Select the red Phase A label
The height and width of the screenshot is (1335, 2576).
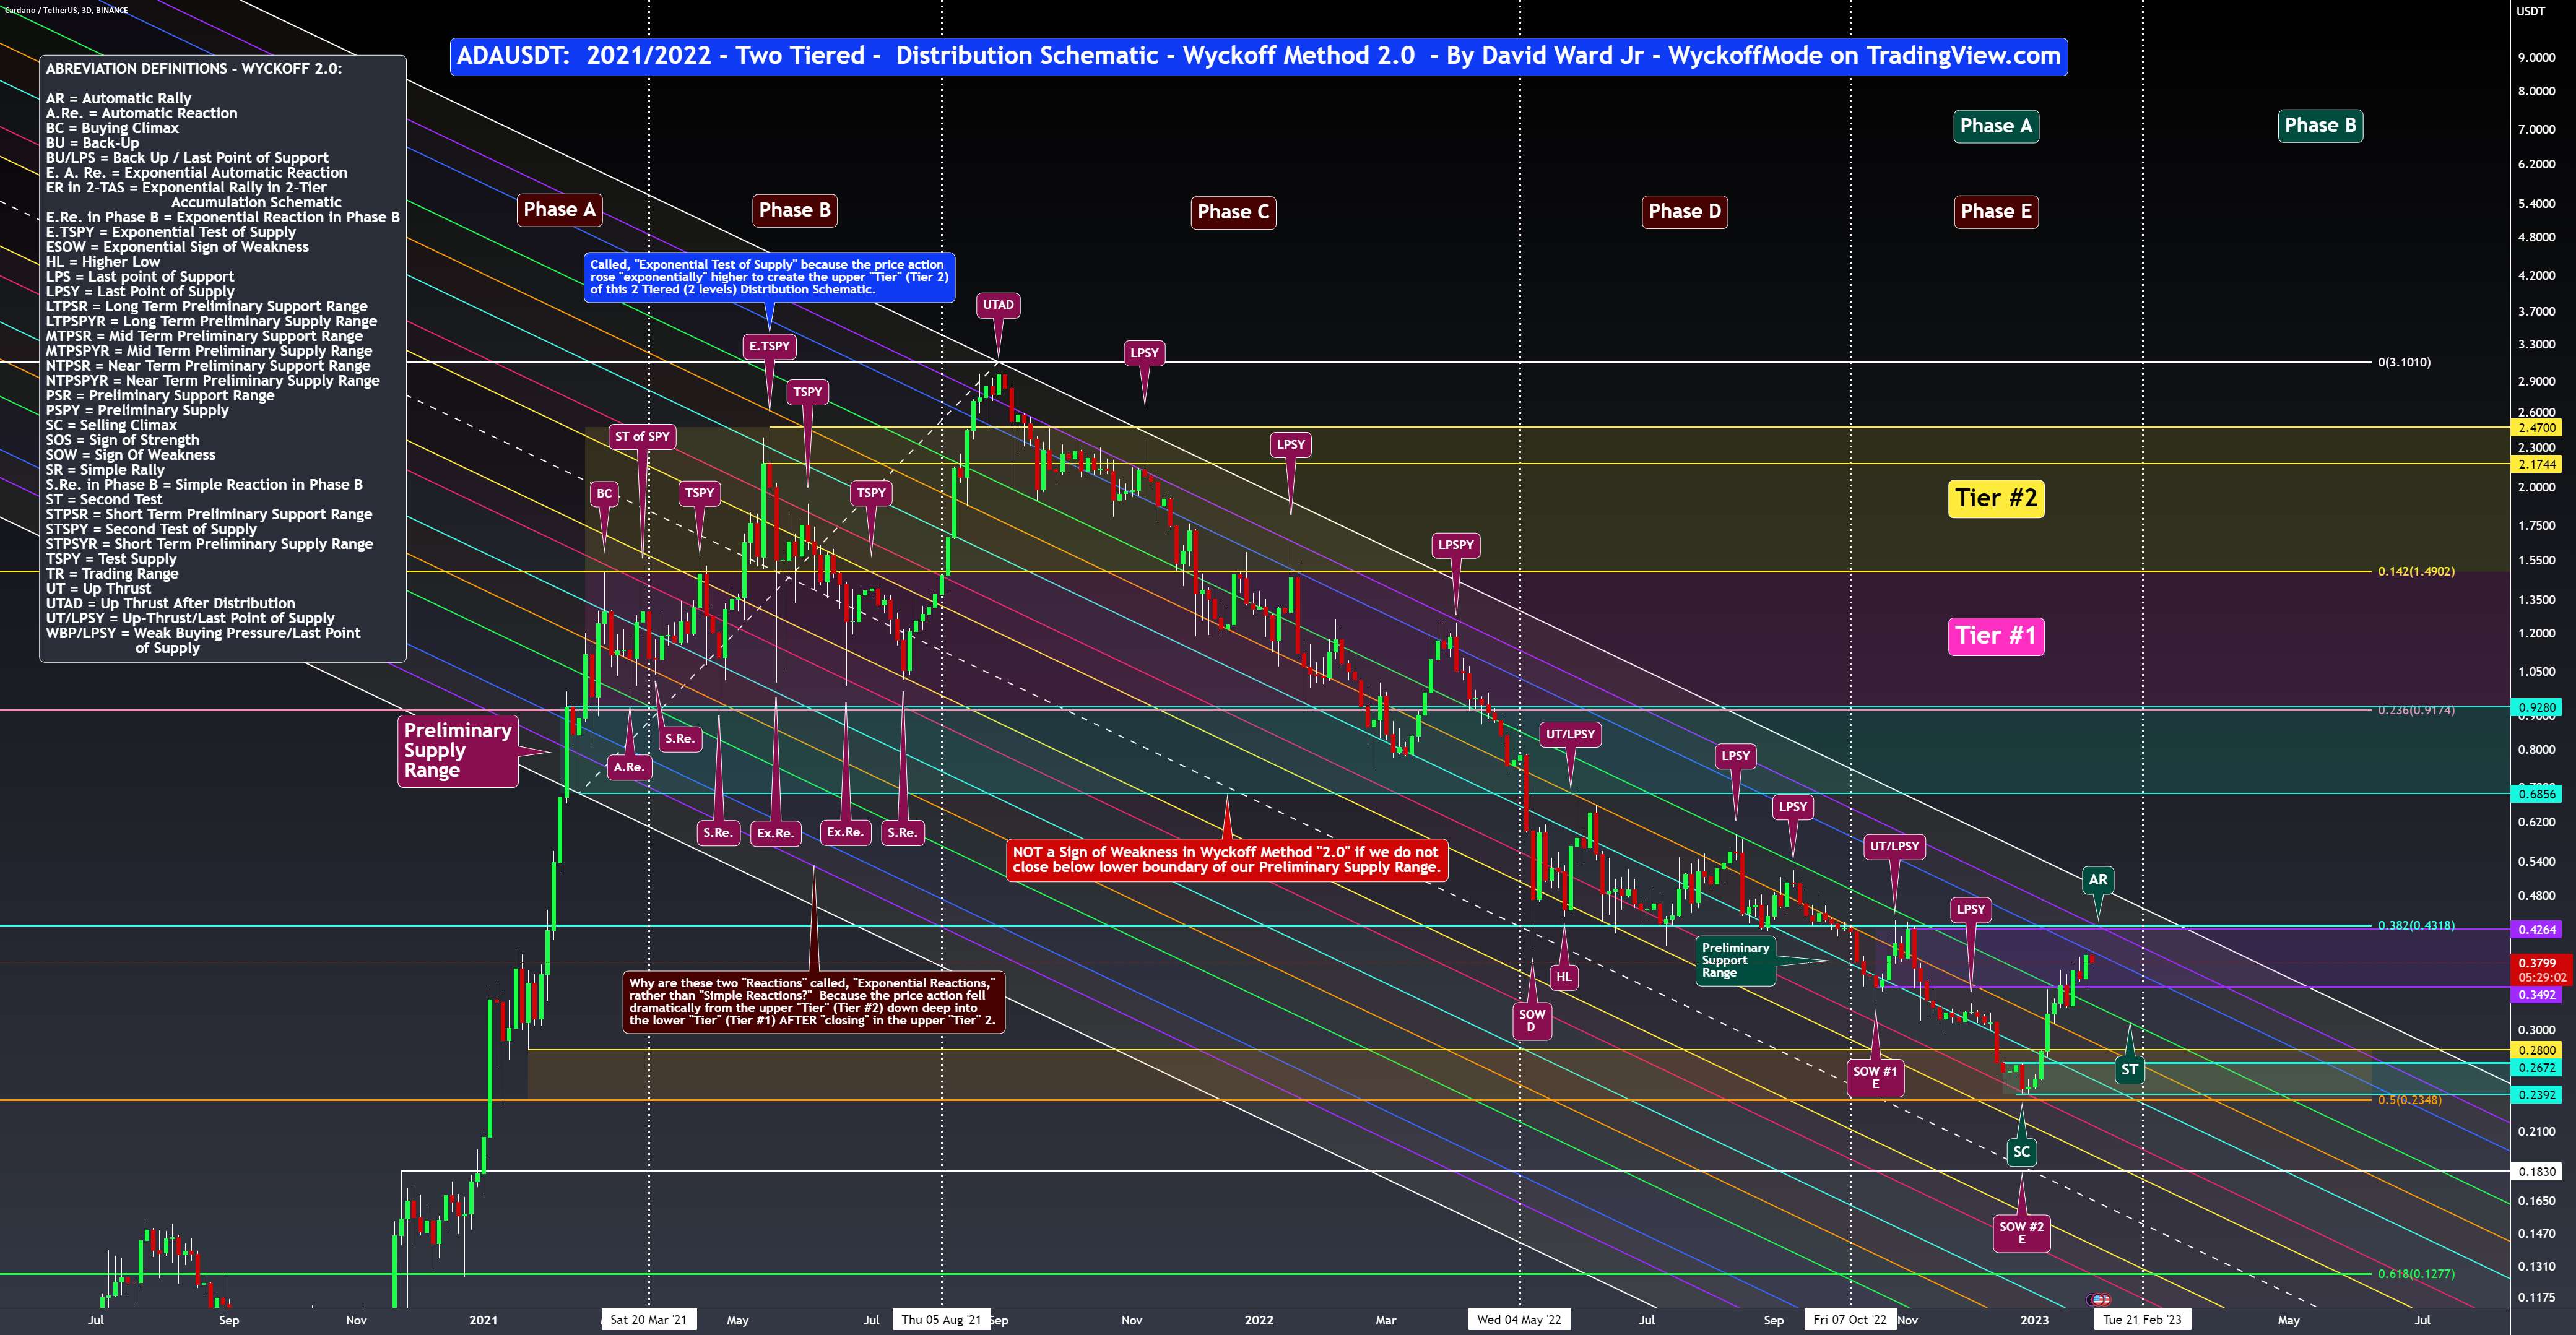click(x=559, y=210)
